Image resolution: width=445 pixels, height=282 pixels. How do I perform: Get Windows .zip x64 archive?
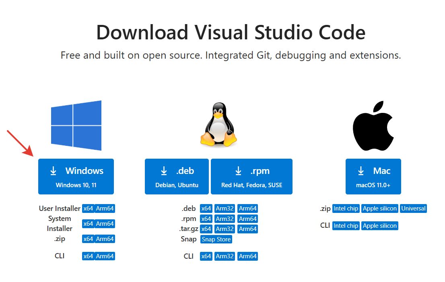pyautogui.click(x=88, y=239)
